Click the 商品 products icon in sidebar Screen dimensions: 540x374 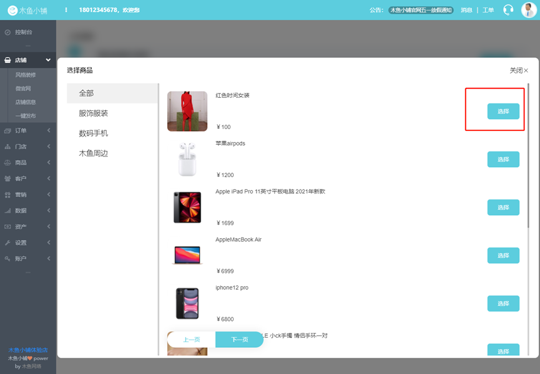pyautogui.click(x=7, y=163)
